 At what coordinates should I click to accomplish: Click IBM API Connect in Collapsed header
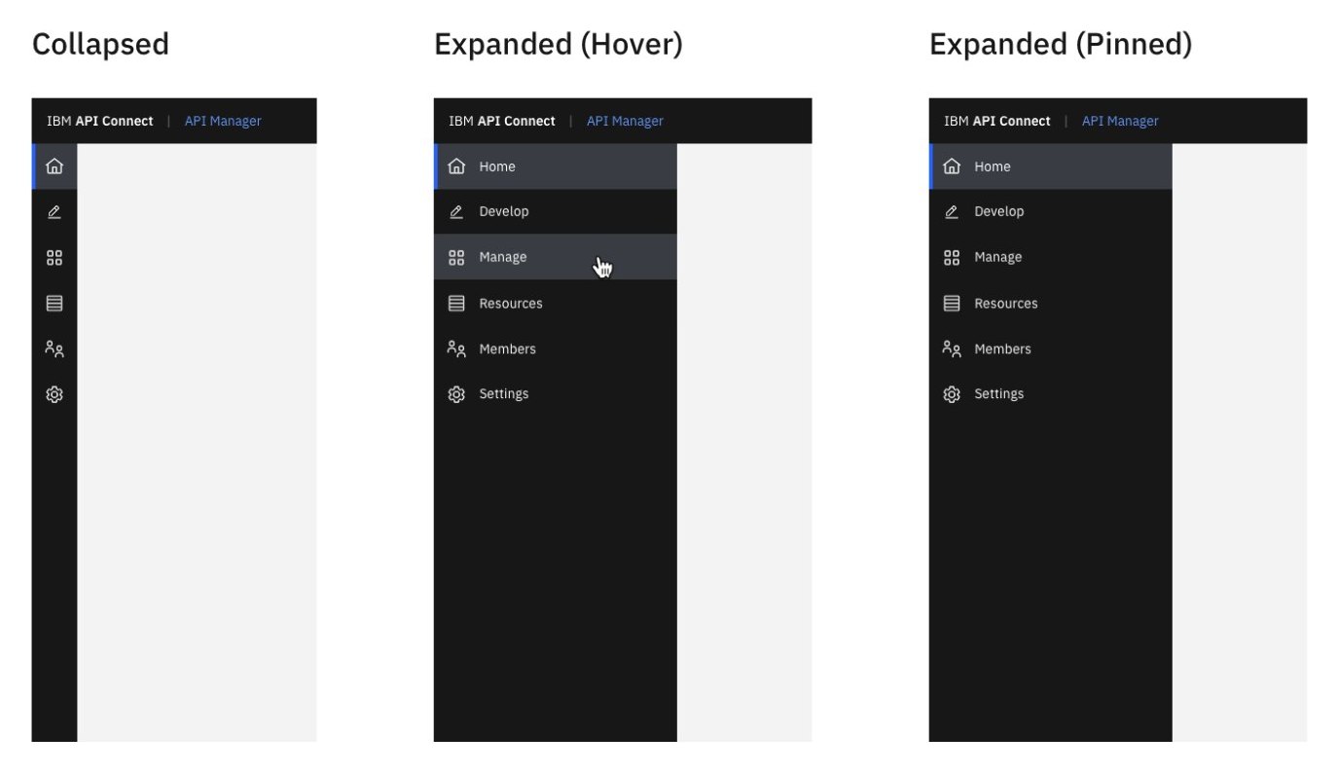[x=100, y=122]
